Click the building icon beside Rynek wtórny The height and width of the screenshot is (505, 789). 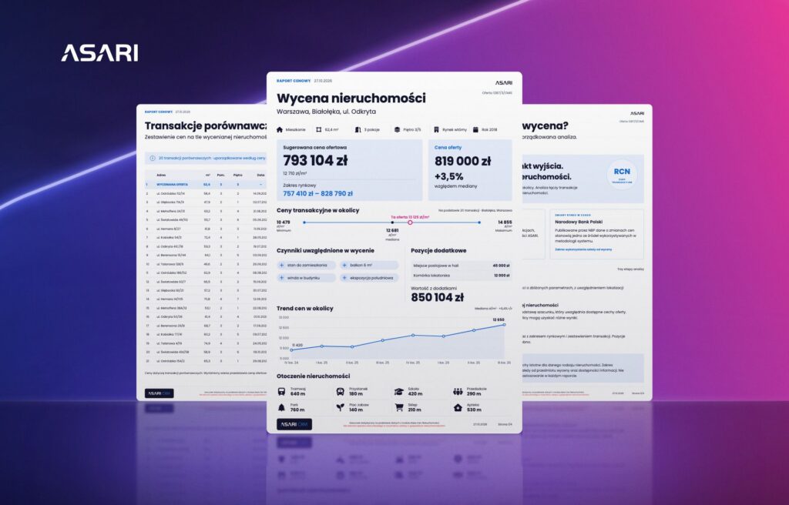tap(436, 130)
